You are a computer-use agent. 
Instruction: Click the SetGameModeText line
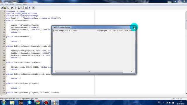point(25,27)
